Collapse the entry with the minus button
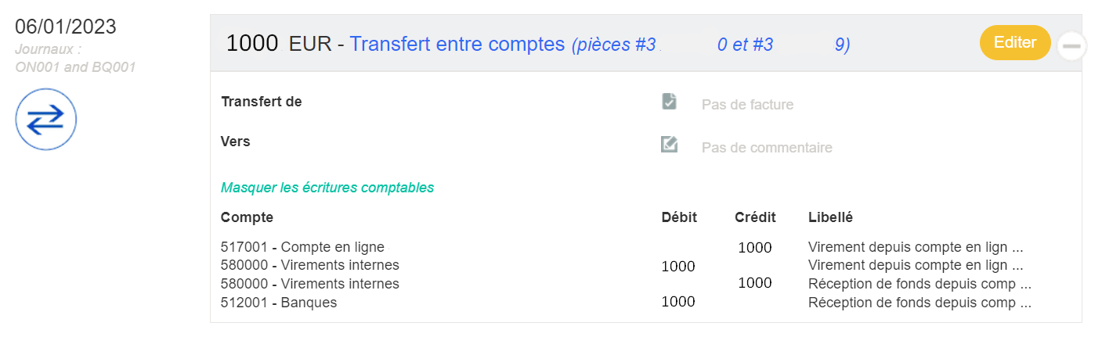 coord(1071,46)
